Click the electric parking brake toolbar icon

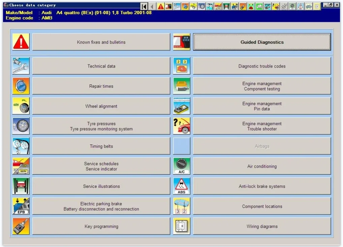[x=234, y=6]
